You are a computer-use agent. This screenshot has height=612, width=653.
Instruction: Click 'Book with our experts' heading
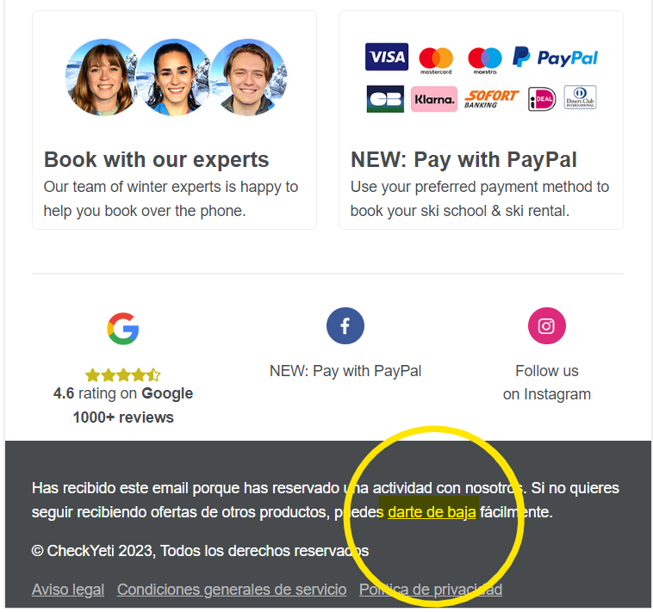[157, 160]
